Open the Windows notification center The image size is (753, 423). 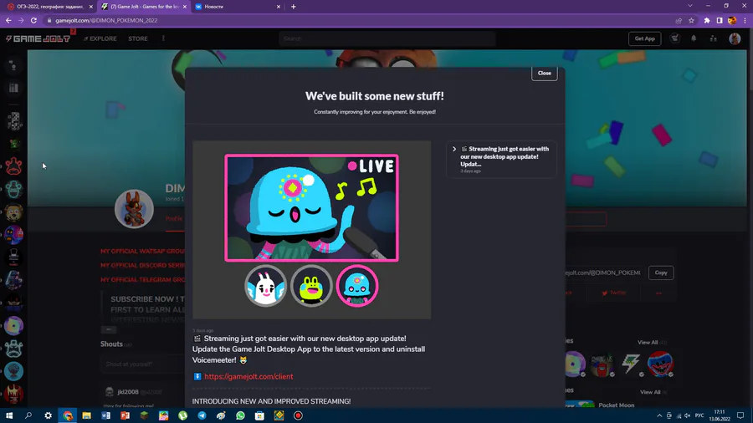coord(740,415)
